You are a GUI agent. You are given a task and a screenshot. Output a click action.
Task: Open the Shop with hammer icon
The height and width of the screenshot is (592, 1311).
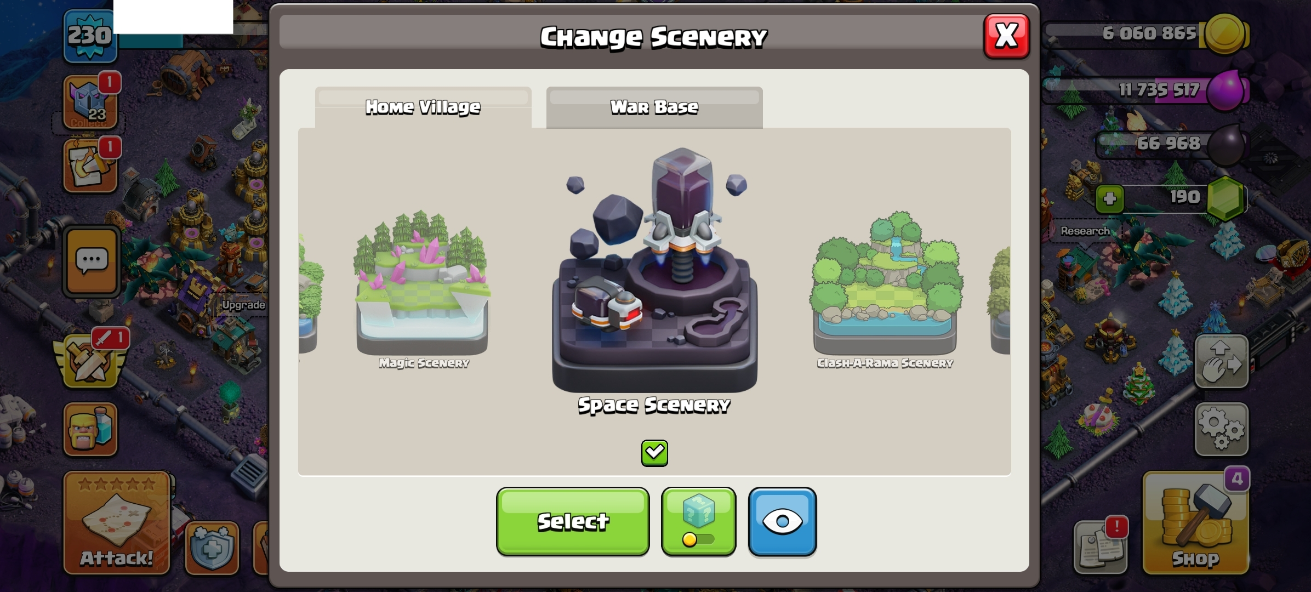(x=1196, y=522)
